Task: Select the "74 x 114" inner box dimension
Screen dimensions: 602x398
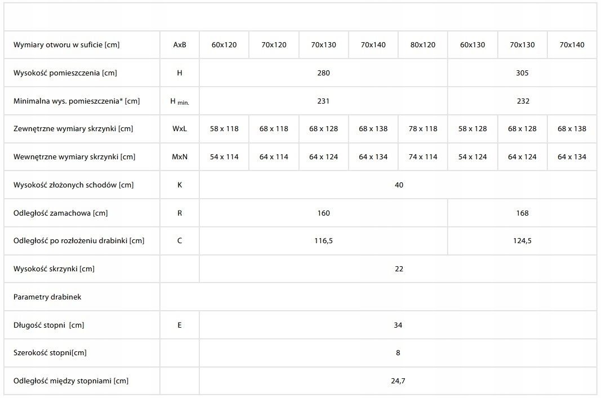Action: 422,157
